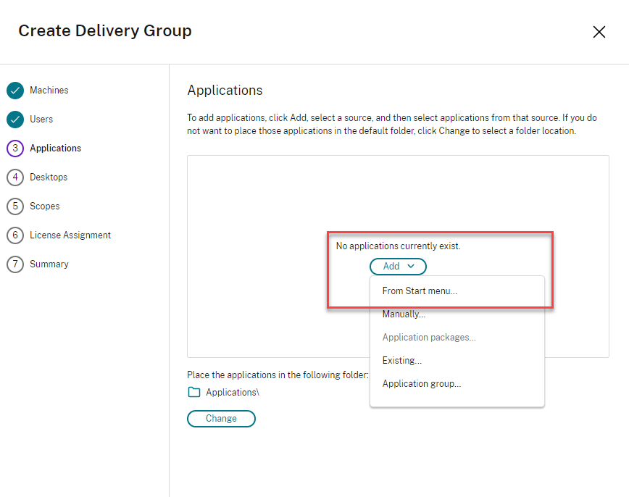Return to the Machines step label
Screen dimensions: 629x497
(49, 91)
